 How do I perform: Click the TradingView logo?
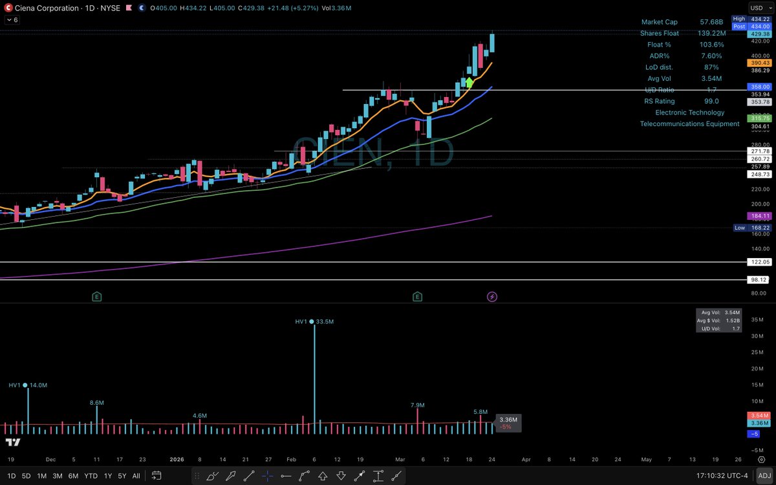click(x=13, y=442)
